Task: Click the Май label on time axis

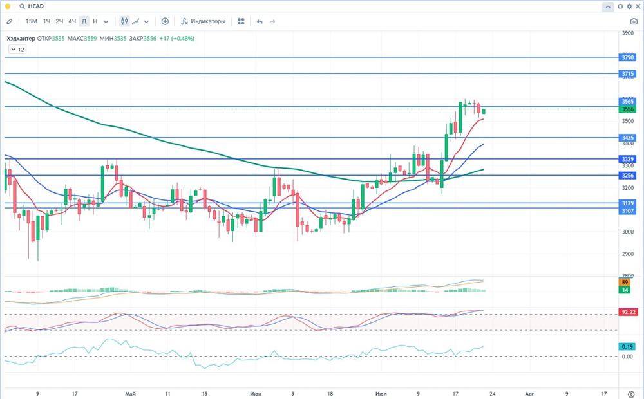Action: tap(130, 394)
